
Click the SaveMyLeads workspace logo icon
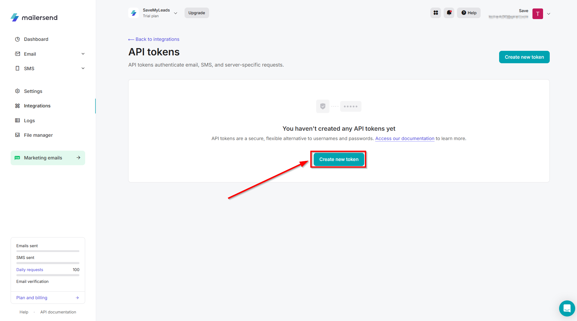pyautogui.click(x=134, y=13)
